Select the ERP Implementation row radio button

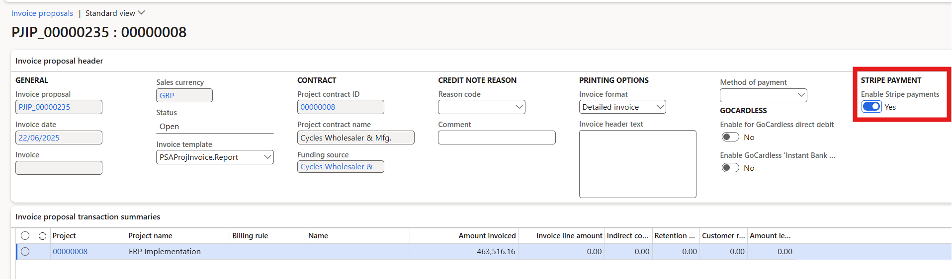[x=25, y=252]
